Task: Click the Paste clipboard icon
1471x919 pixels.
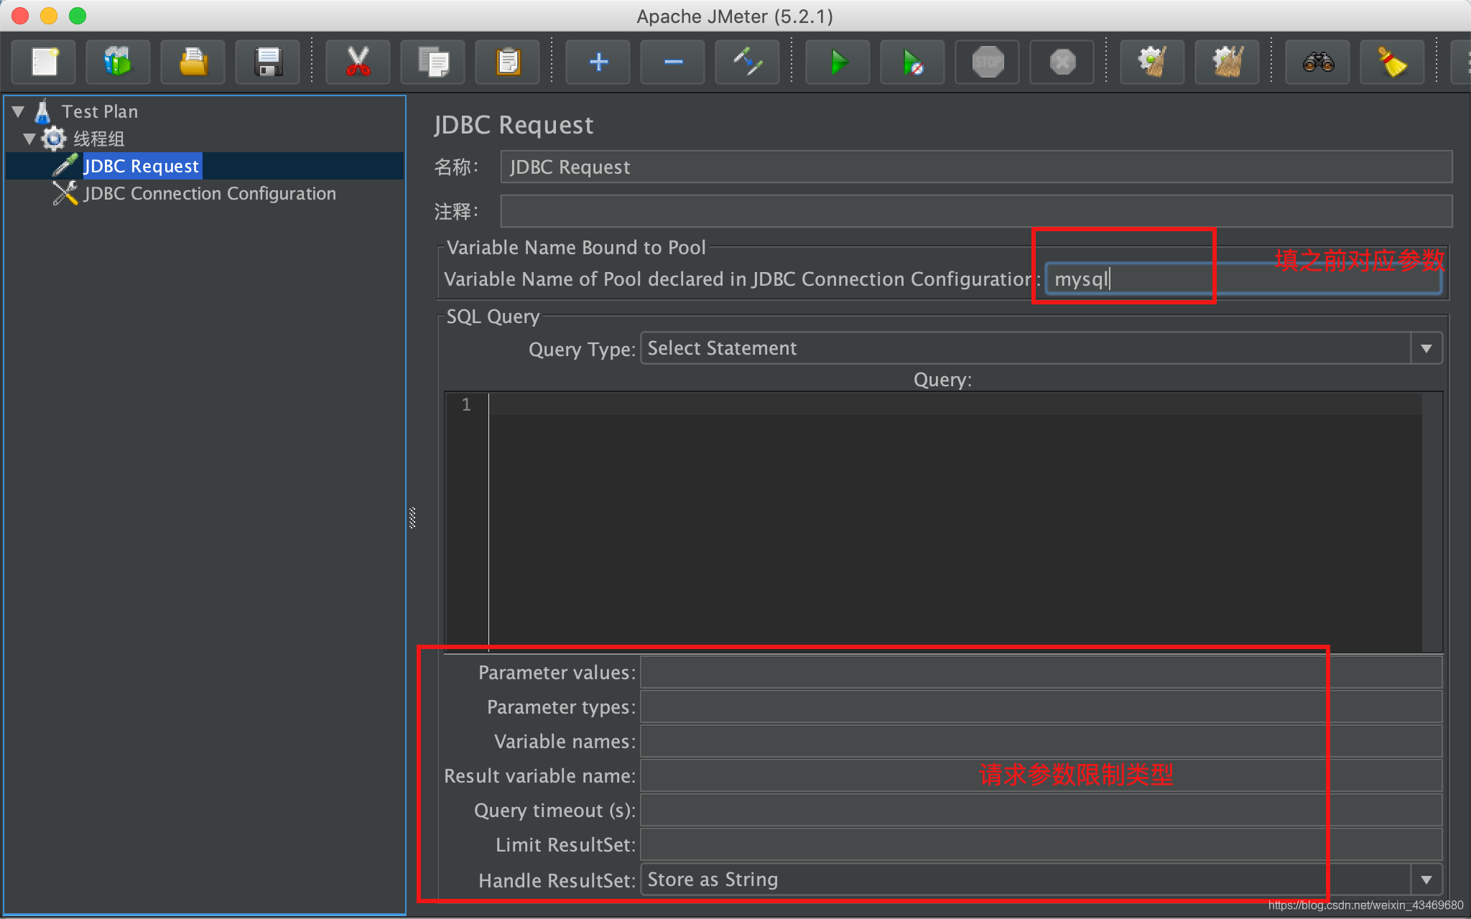Action: (508, 62)
